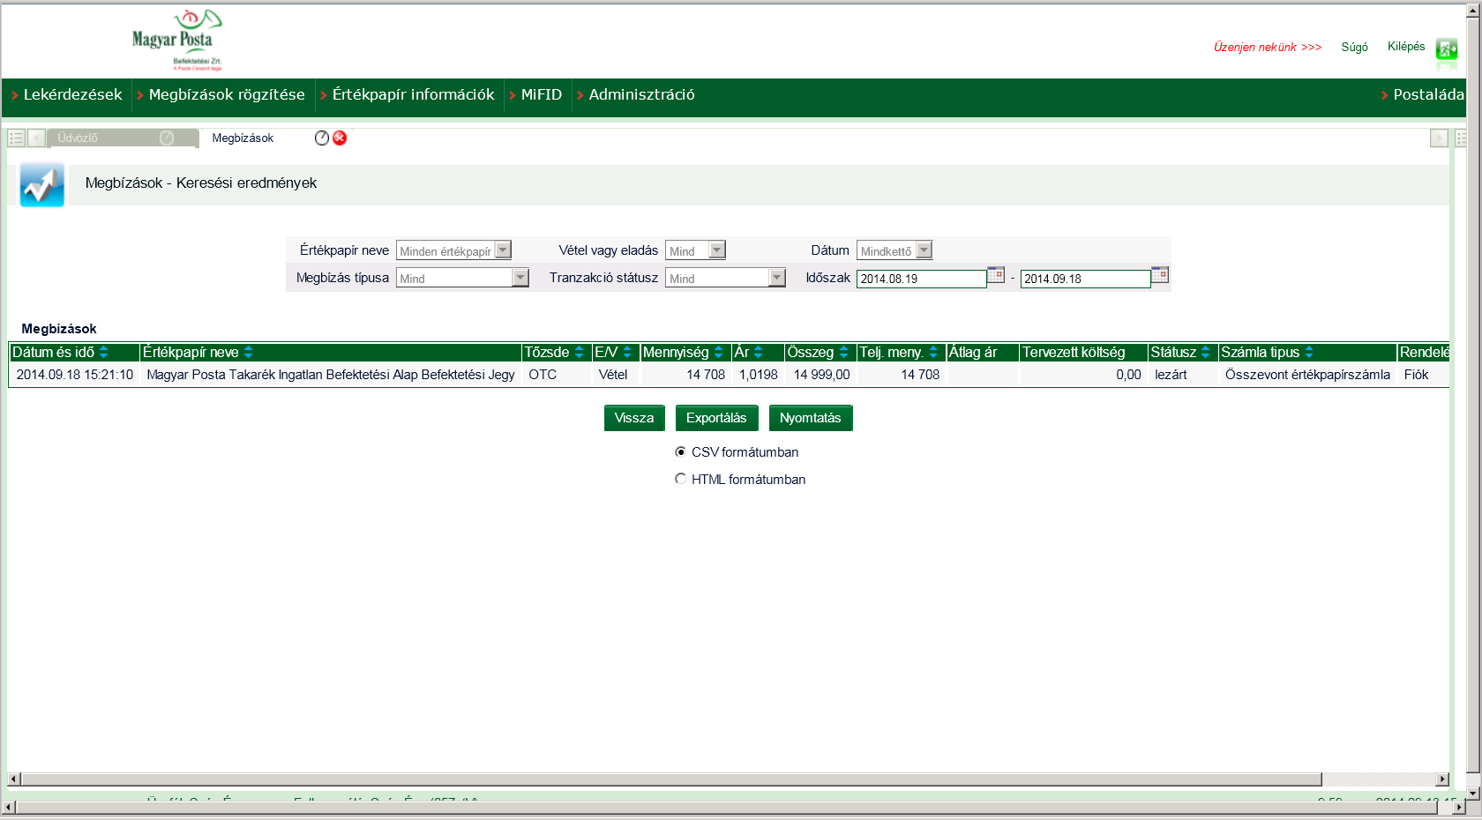The width and height of the screenshot is (1482, 820).
Task: Click the Kilépés logout link
Action: point(1406,46)
